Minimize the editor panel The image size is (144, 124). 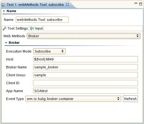click(x=136, y=3)
